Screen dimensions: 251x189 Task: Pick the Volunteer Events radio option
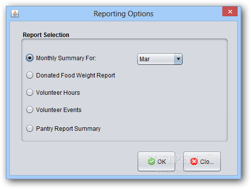point(30,110)
